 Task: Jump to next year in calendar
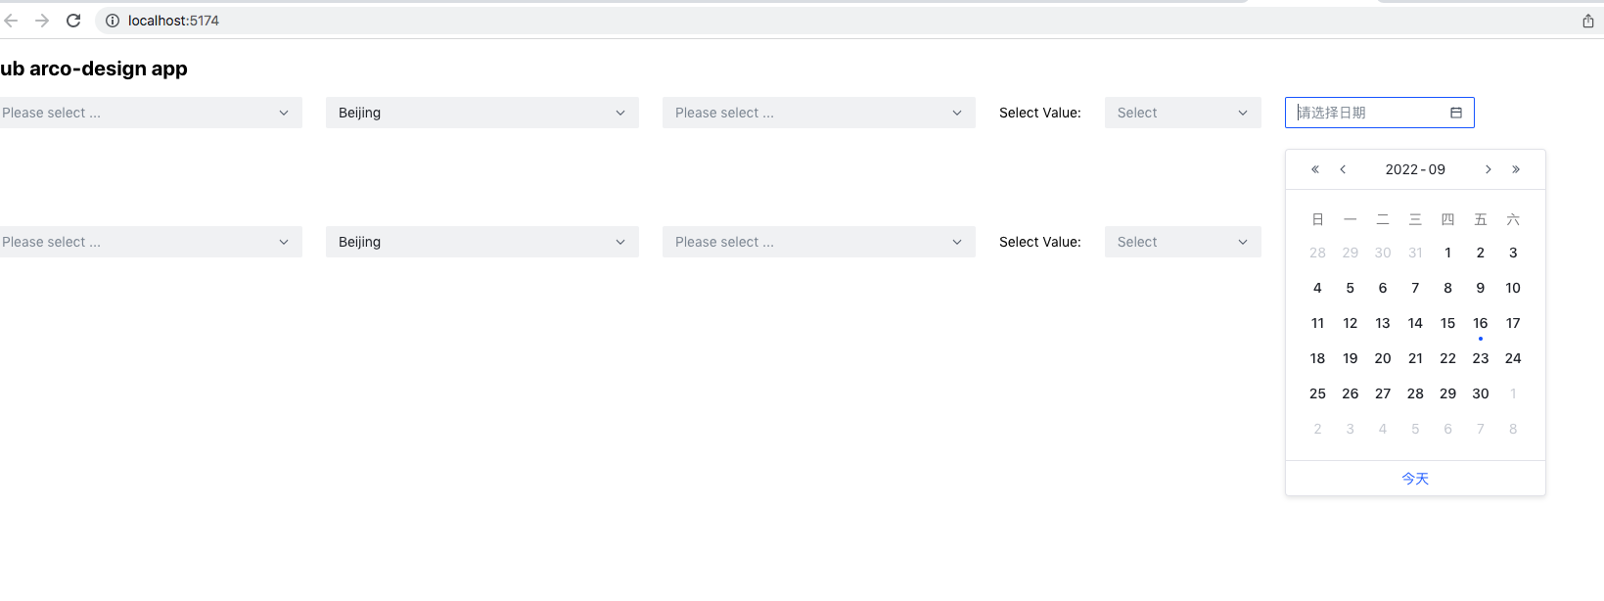(x=1516, y=169)
